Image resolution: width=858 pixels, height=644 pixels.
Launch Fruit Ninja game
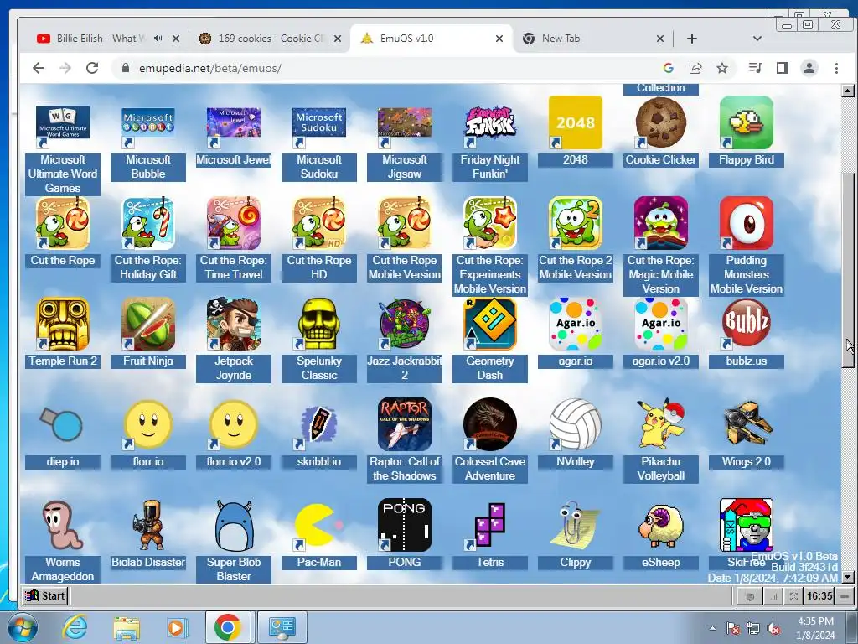(148, 325)
